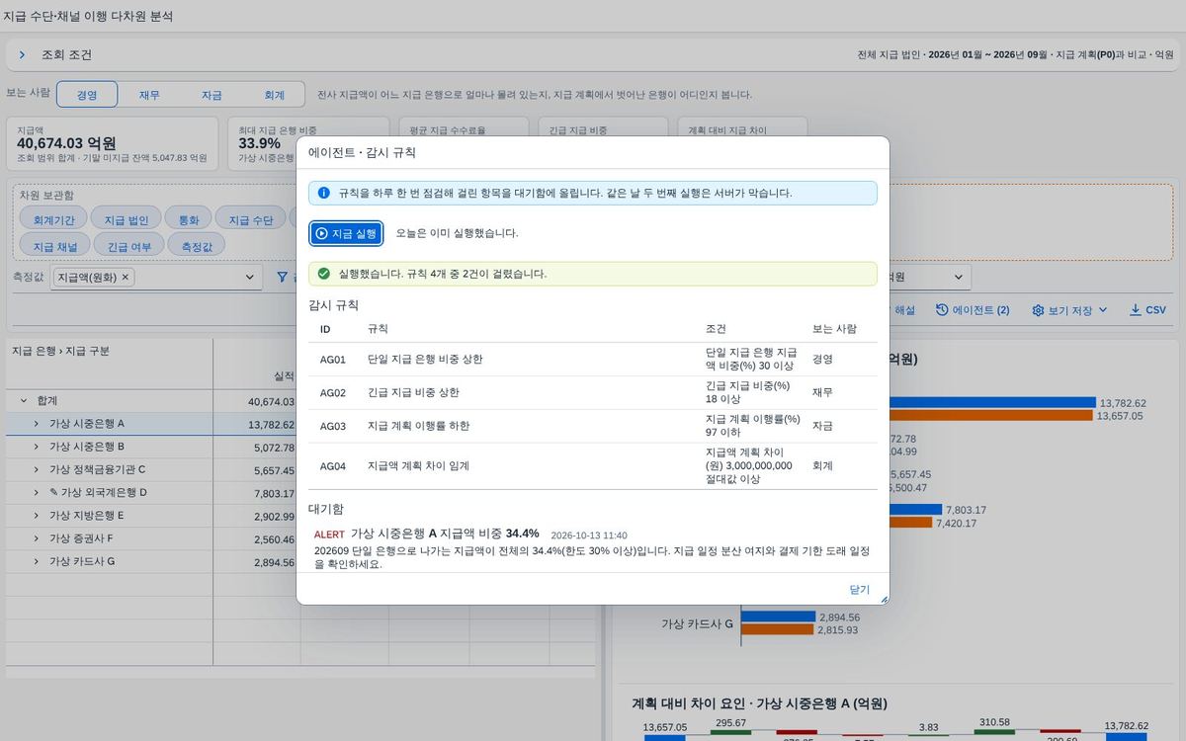Viewport: 1186px width, 741px height.
Task: Select rule row AG04 지급액 계획 차이 임계
Action: [x=593, y=465]
